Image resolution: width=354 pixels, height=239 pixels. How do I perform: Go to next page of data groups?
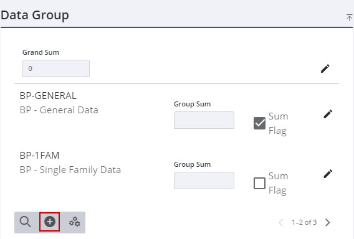pos(328,222)
